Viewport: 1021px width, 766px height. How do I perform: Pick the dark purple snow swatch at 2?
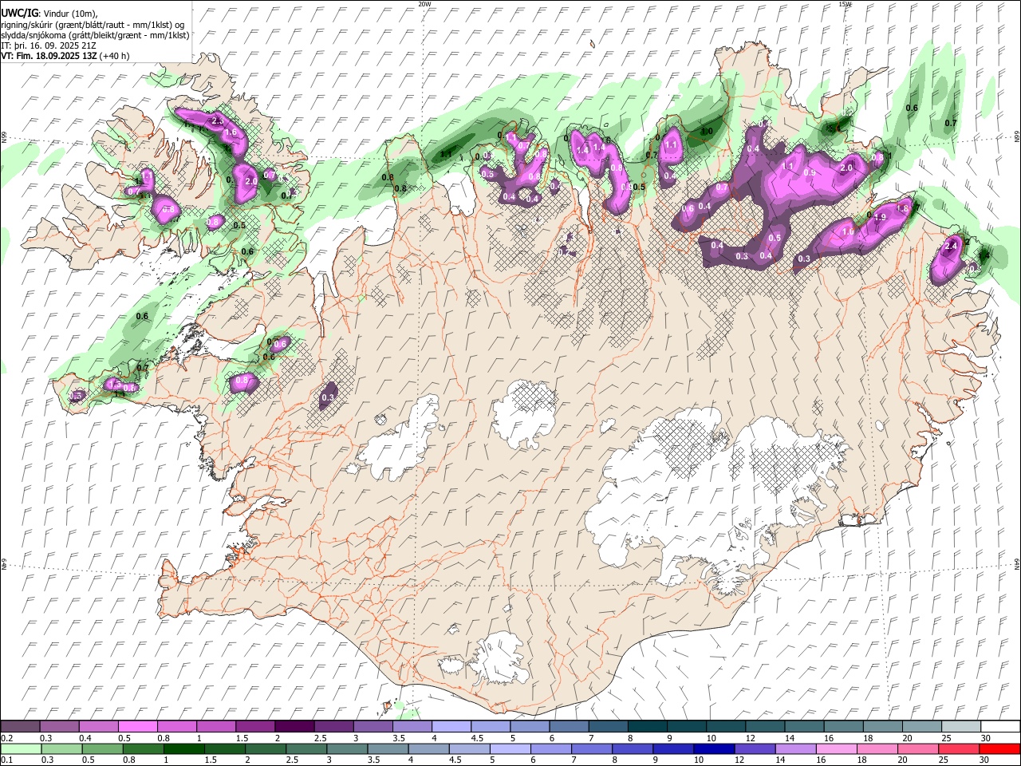(294, 727)
